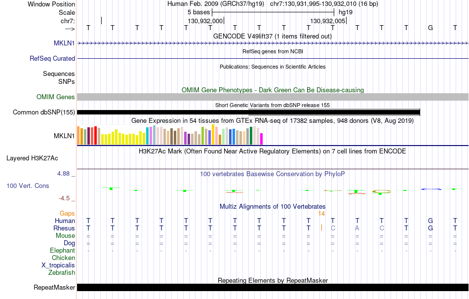Select the OMIM Genes track label
Image resolution: width=469 pixels, height=299 pixels.
(x=55, y=97)
